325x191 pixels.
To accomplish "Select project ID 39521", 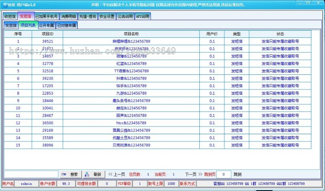I will [x=48, y=41].
